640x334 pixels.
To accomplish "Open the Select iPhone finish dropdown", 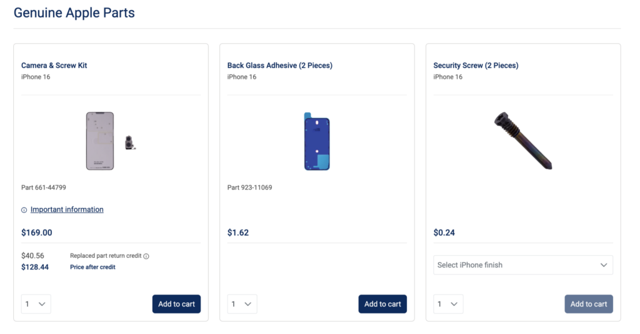I will pyautogui.click(x=522, y=265).
